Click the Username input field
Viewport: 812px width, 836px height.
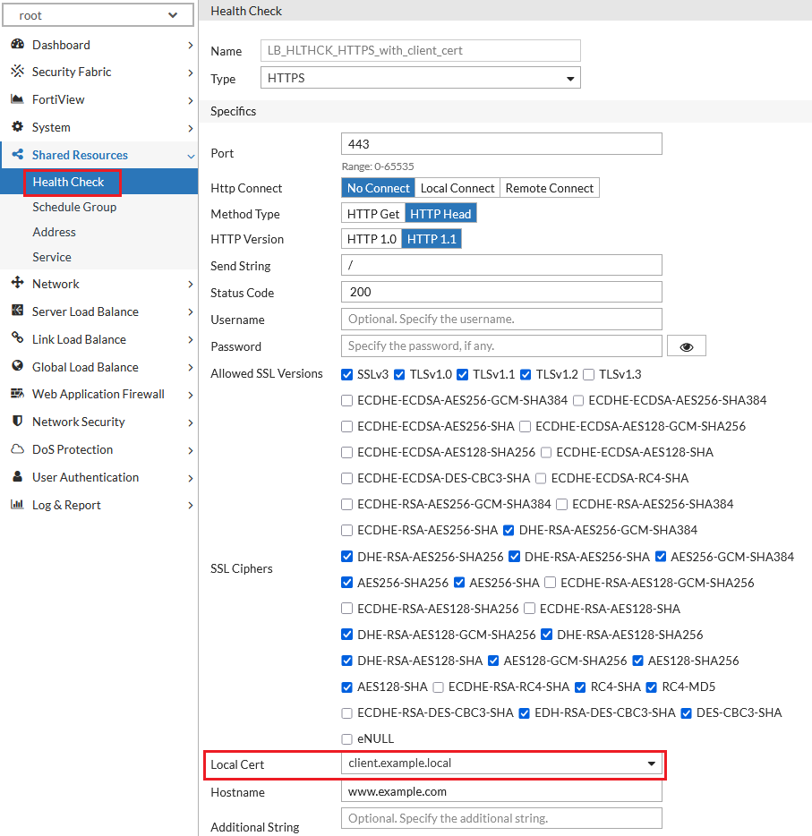501,319
